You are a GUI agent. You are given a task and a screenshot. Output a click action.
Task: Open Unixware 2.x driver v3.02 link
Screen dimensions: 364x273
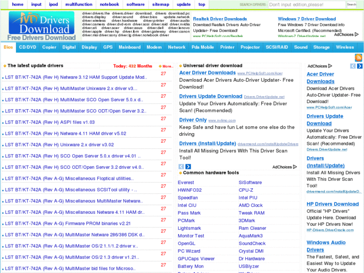pos(60,145)
